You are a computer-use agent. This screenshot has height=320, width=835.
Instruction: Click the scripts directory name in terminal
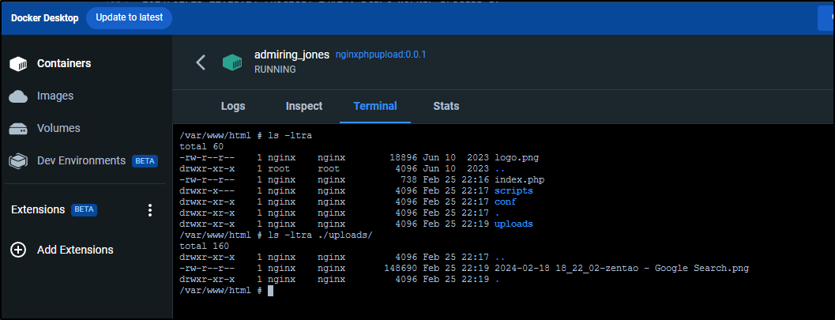tap(513, 190)
